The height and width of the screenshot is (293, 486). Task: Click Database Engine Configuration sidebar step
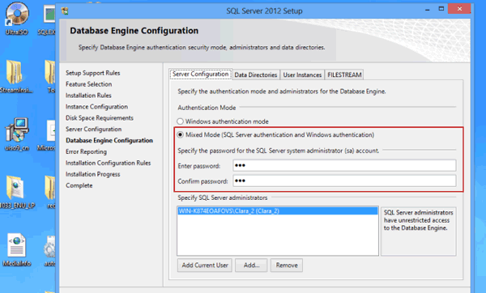(109, 141)
